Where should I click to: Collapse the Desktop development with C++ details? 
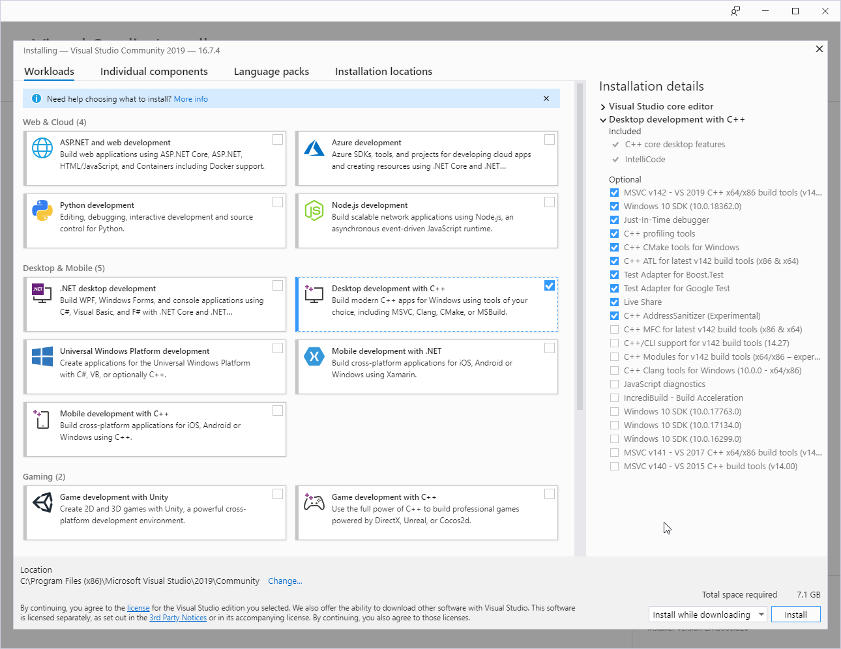tap(603, 120)
